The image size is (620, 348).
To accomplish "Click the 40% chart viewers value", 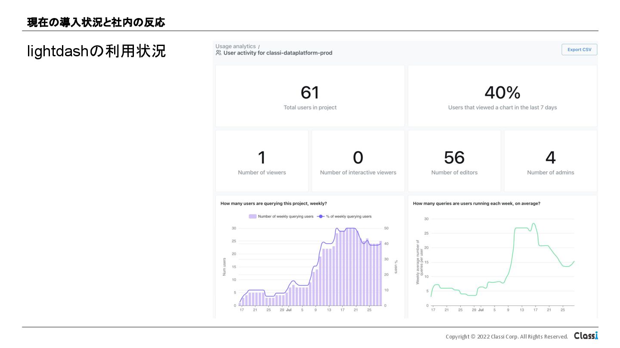I will click(x=502, y=92).
